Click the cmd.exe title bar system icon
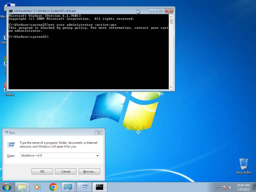Screen dimensions: 256x192 click(11, 11)
